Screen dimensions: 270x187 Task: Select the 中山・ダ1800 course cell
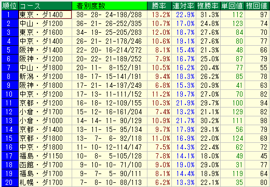45,68
